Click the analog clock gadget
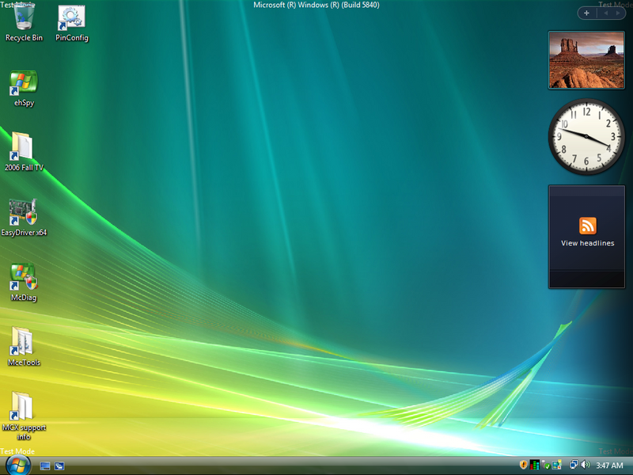 point(587,137)
